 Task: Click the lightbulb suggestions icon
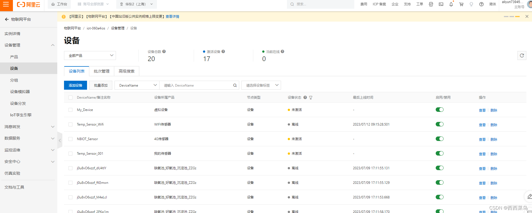[471, 4]
